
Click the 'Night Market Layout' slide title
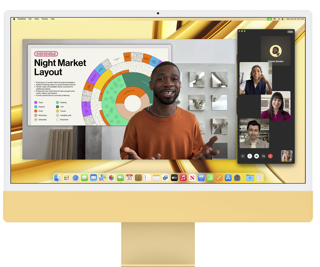click(x=60, y=67)
